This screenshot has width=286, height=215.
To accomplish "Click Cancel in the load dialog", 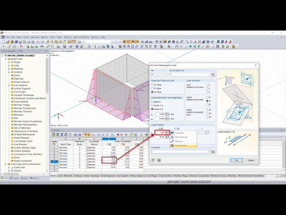I will click(251, 160).
